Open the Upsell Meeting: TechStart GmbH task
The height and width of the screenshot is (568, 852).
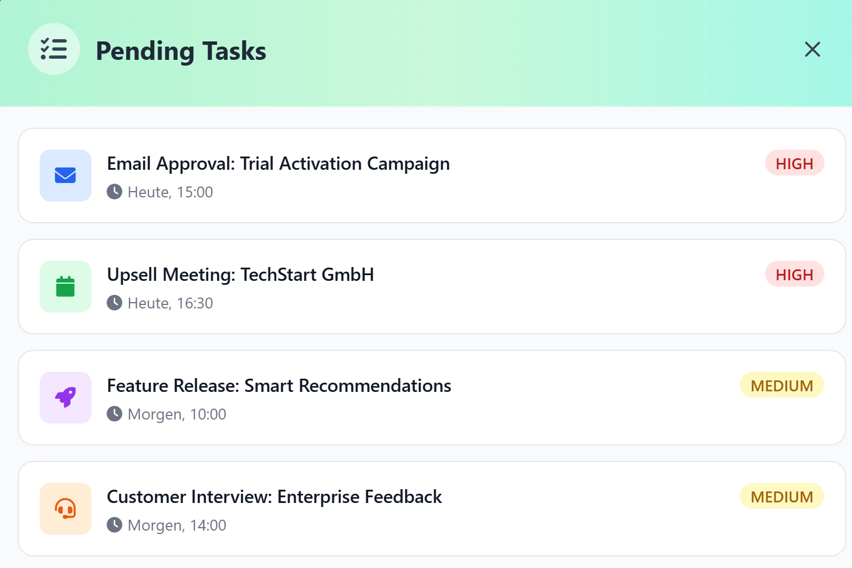[x=240, y=275]
